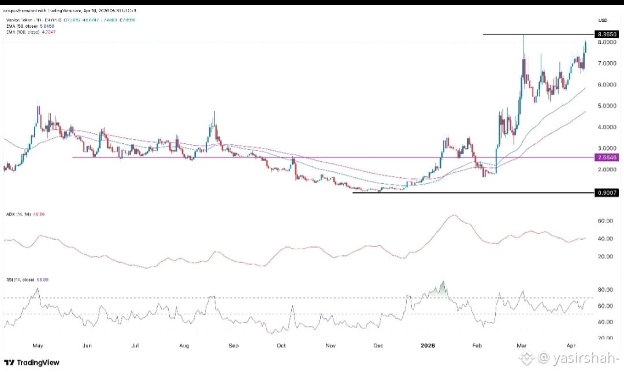624x372 pixels.
Task: Click the Jul label on time axis
Action: coord(135,346)
